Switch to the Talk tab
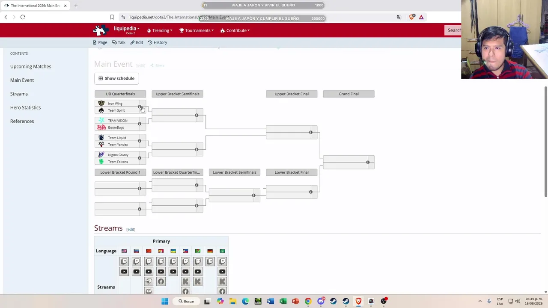 point(119,42)
